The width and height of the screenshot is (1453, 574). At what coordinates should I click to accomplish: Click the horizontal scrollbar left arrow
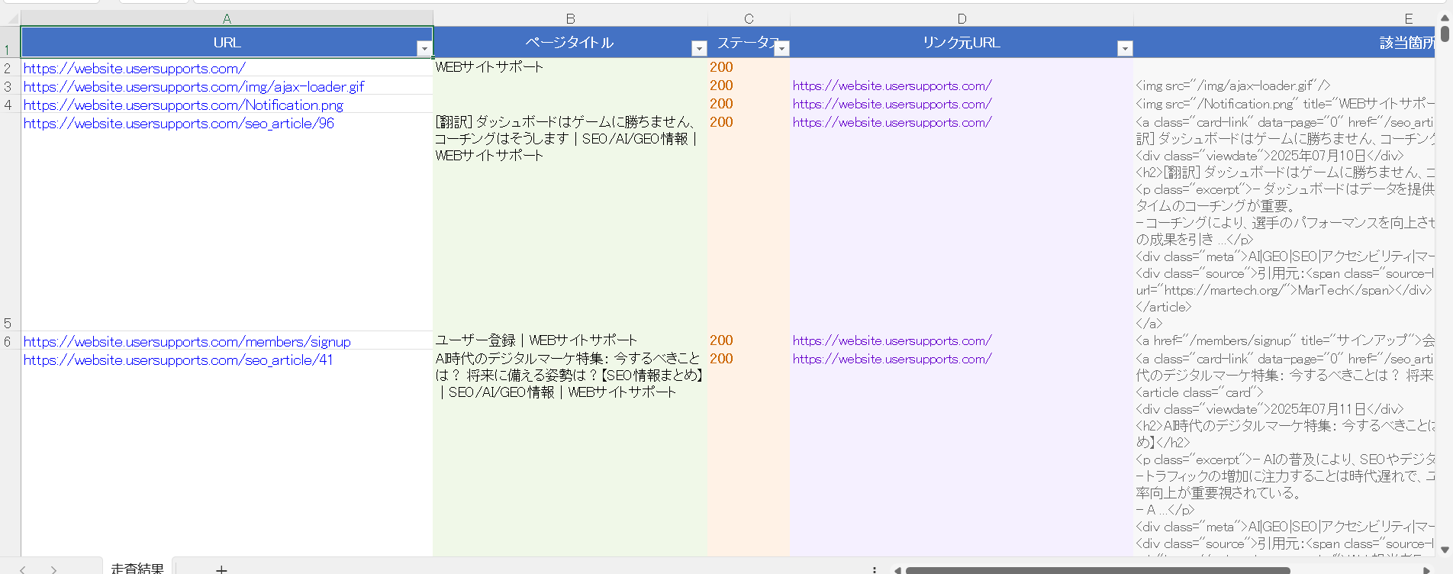click(897, 569)
